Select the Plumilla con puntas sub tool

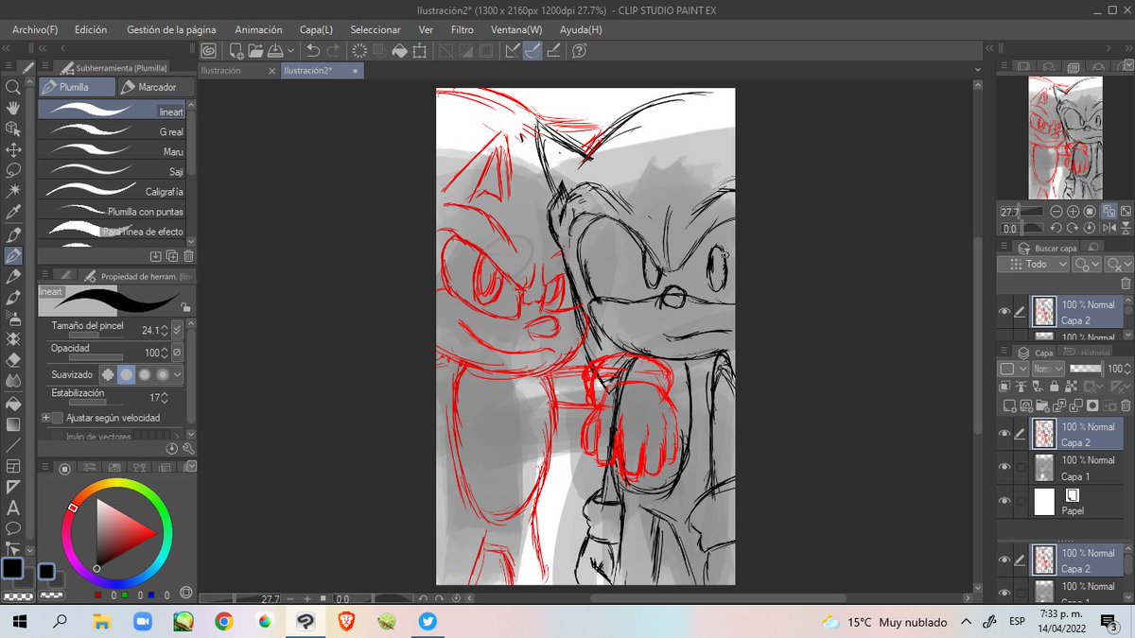coord(112,211)
